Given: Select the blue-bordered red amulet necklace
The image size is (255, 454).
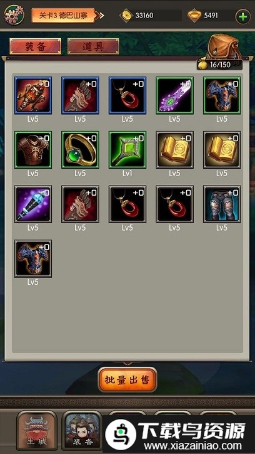Looking at the screenshot, I should [x=127, y=95].
